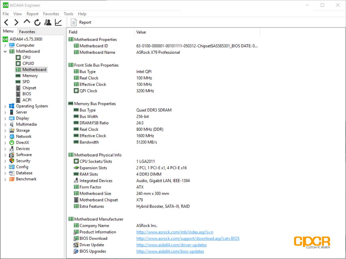This screenshot has height=259, width=346.
Task: Open the Report menu
Action: click(32, 14)
